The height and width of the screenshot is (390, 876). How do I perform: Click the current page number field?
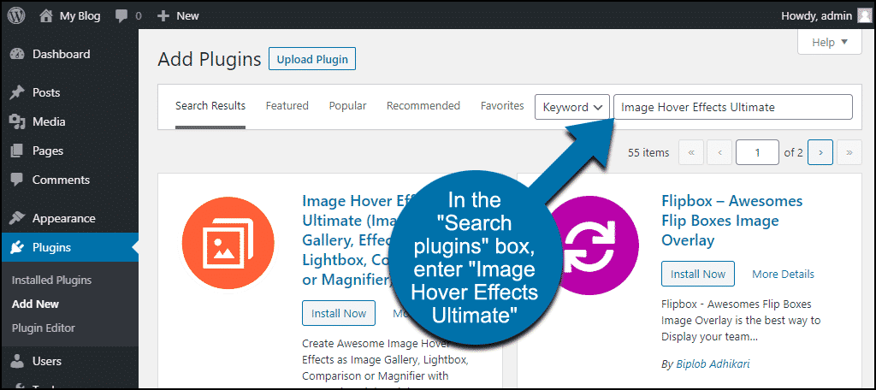pos(757,152)
